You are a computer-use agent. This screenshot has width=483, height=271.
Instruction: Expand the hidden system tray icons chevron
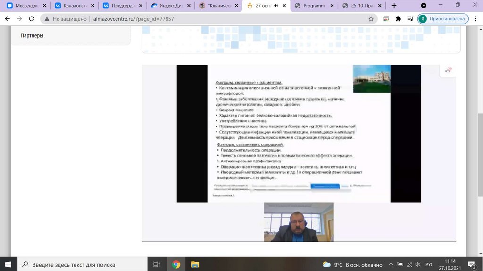391,264
